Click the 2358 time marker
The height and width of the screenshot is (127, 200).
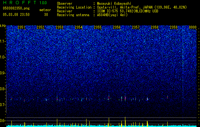(x=155, y=27)
